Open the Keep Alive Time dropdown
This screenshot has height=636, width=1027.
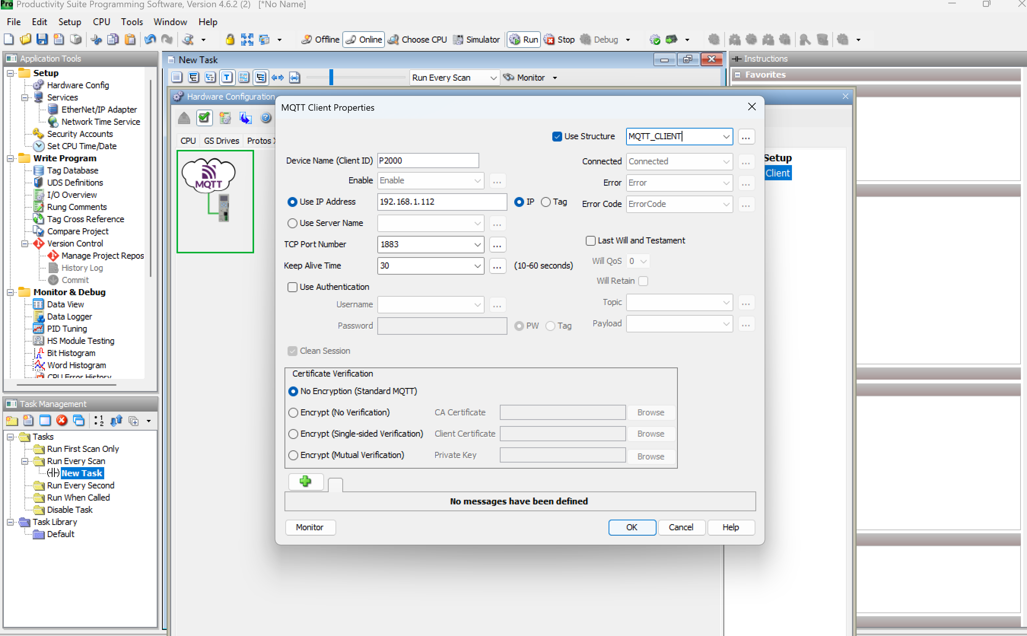coord(477,266)
